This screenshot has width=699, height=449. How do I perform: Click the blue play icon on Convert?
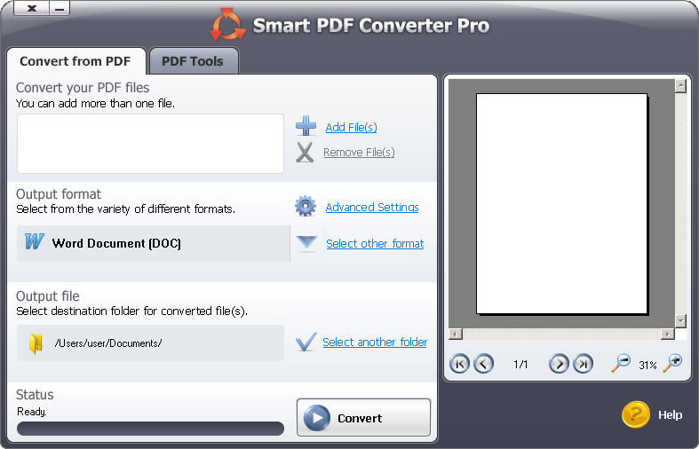(317, 418)
